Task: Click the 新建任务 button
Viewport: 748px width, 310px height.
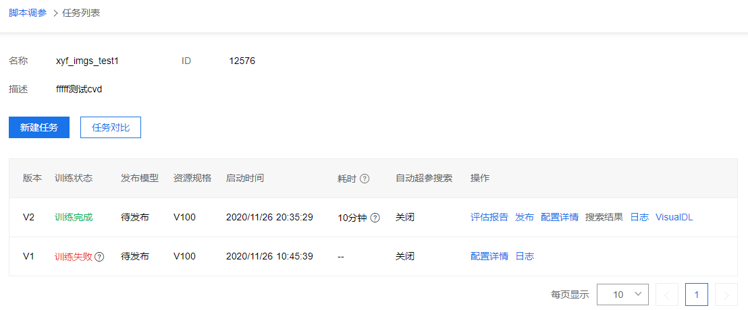Action: [x=39, y=127]
